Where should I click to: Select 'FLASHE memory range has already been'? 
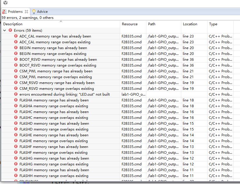[x=54, y=135]
